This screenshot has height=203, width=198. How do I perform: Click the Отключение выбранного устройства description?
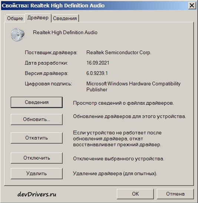coord(119,159)
